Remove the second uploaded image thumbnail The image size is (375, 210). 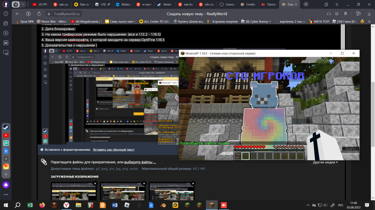click(144, 183)
